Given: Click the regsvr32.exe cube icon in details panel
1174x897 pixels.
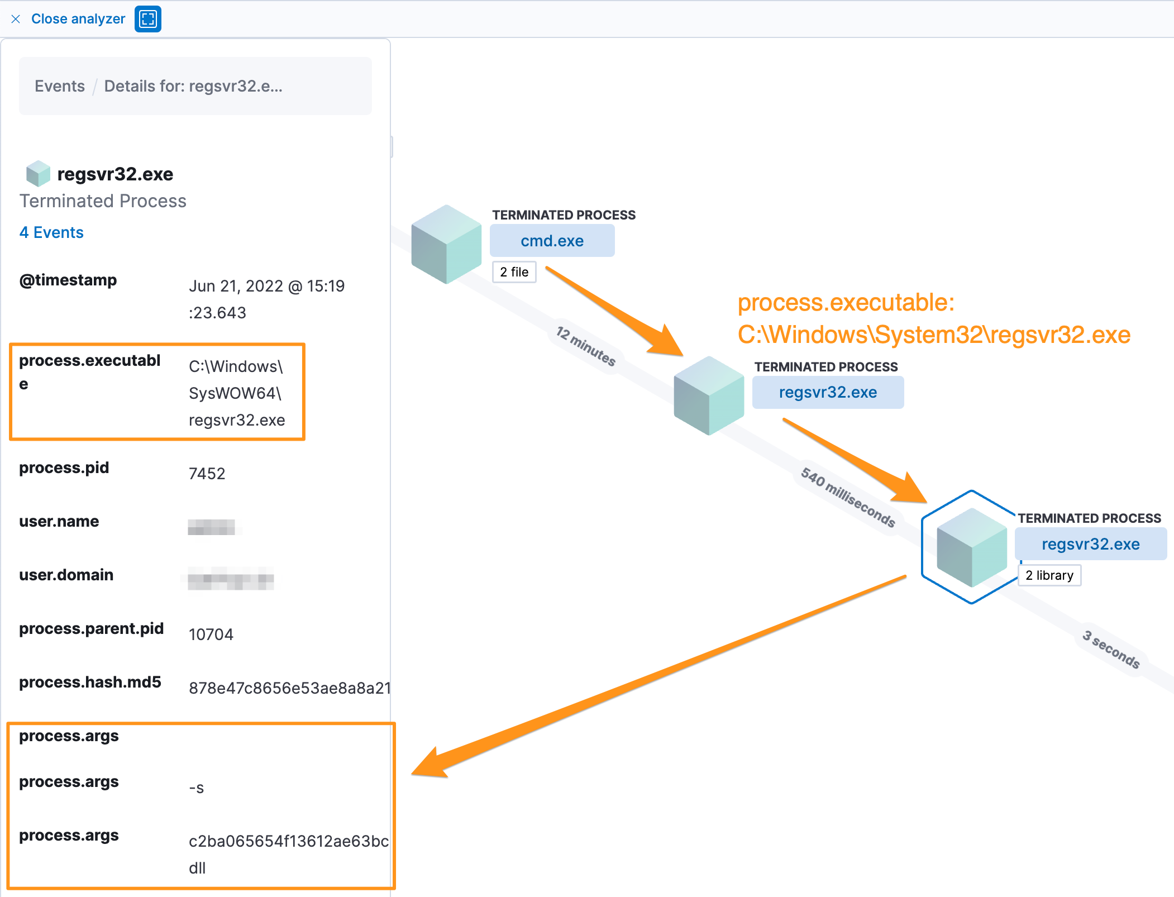Looking at the screenshot, I should 38,174.
